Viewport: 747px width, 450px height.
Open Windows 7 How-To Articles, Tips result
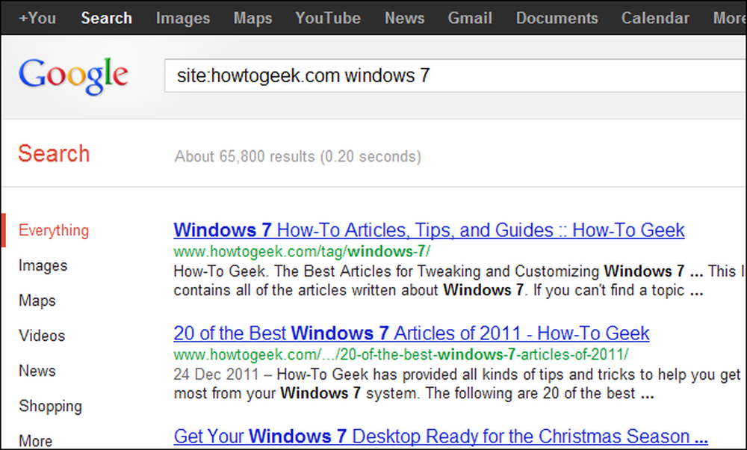(430, 230)
